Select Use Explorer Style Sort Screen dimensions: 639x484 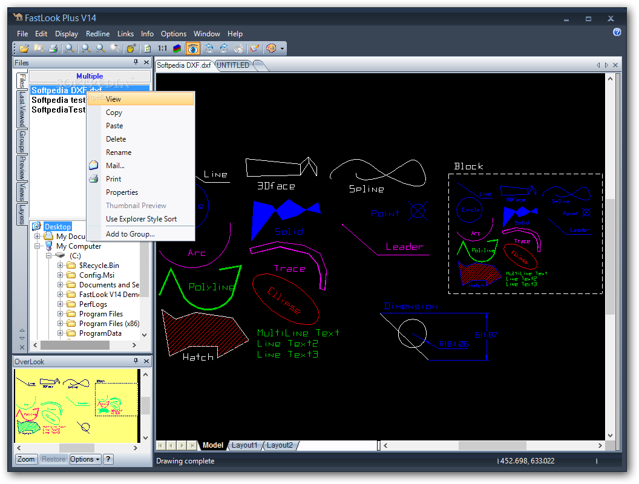[x=141, y=219]
